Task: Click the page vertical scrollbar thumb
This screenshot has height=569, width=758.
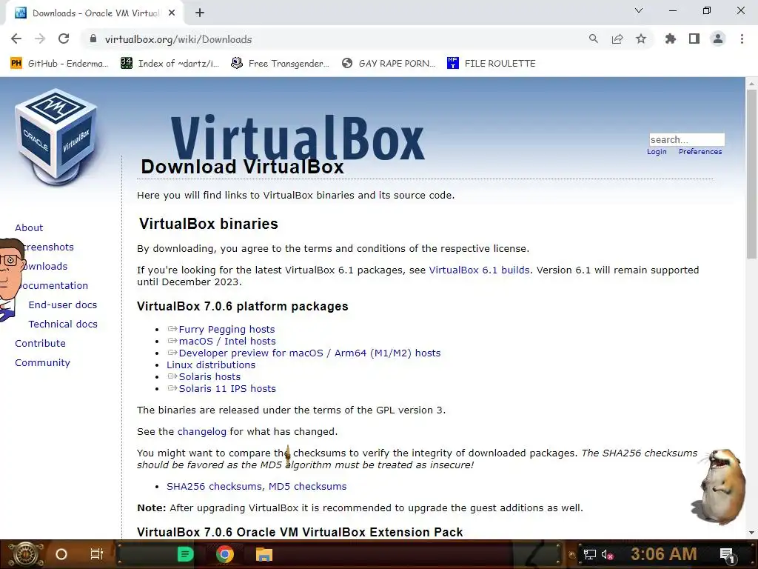Action: [751, 174]
